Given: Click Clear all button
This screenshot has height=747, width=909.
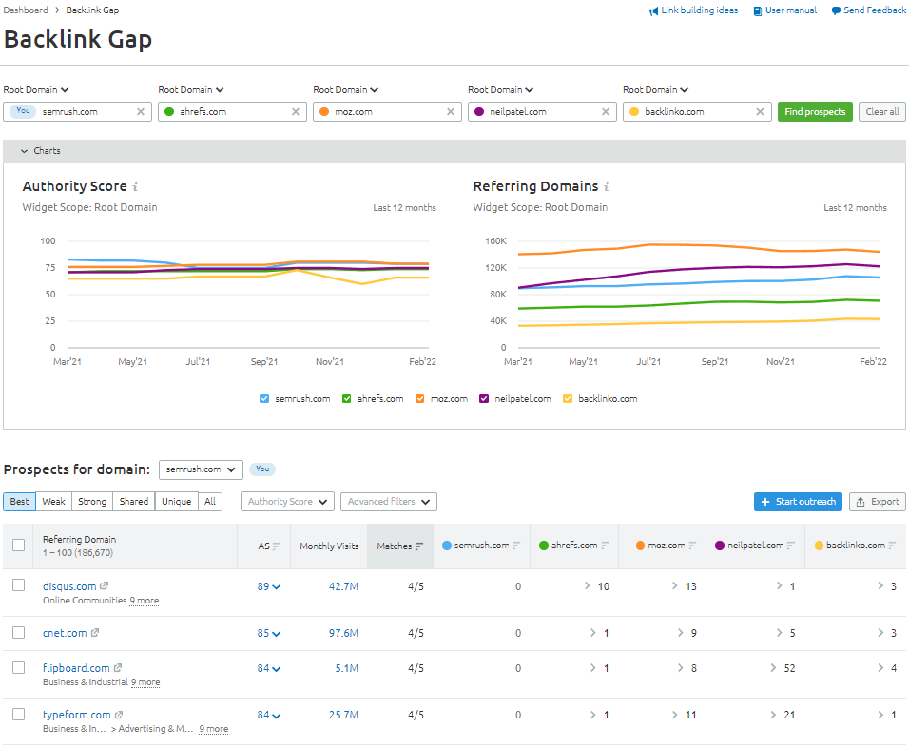Looking at the screenshot, I should click(882, 112).
